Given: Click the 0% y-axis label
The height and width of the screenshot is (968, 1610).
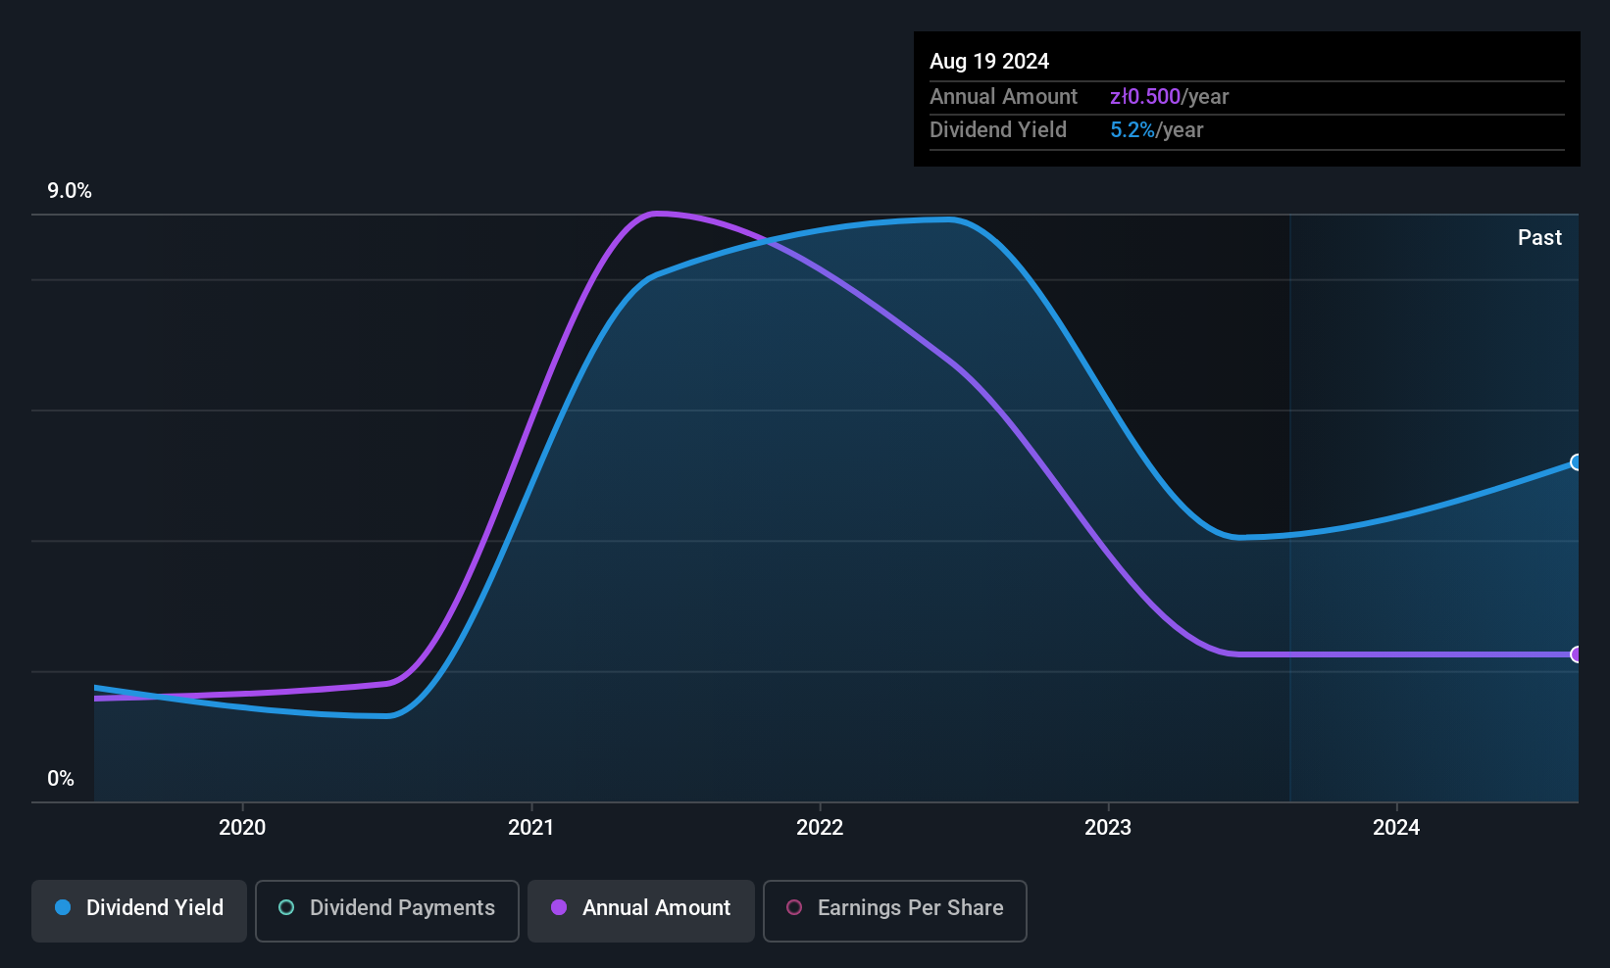Looking at the screenshot, I should [x=61, y=779].
